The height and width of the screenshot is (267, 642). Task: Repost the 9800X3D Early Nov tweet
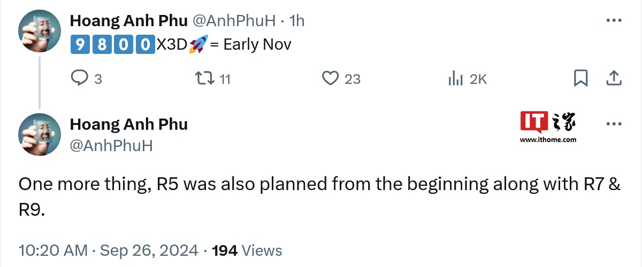click(203, 78)
